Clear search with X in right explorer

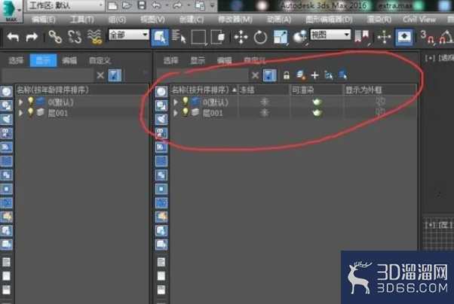point(255,75)
